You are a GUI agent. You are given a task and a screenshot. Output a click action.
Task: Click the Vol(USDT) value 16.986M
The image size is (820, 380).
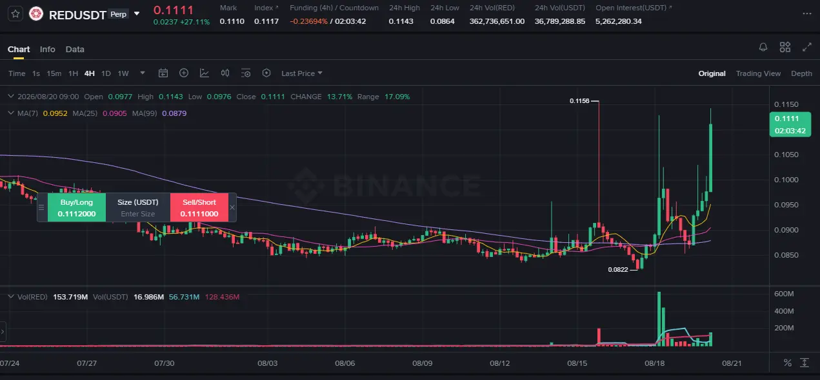149,297
